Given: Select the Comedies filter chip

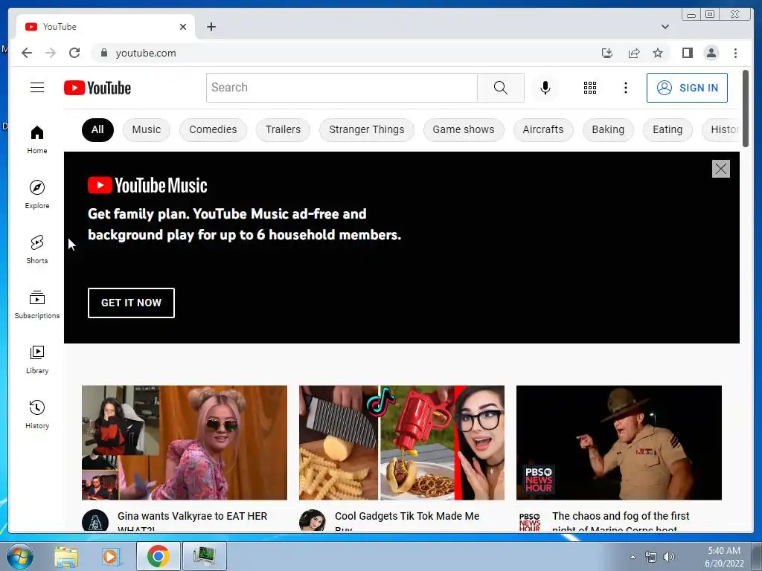Looking at the screenshot, I should pyautogui.click(x=213, y=129).
